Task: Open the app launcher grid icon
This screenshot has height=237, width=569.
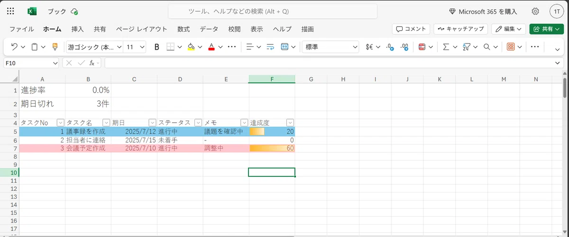Action: (x=10, y=11)
